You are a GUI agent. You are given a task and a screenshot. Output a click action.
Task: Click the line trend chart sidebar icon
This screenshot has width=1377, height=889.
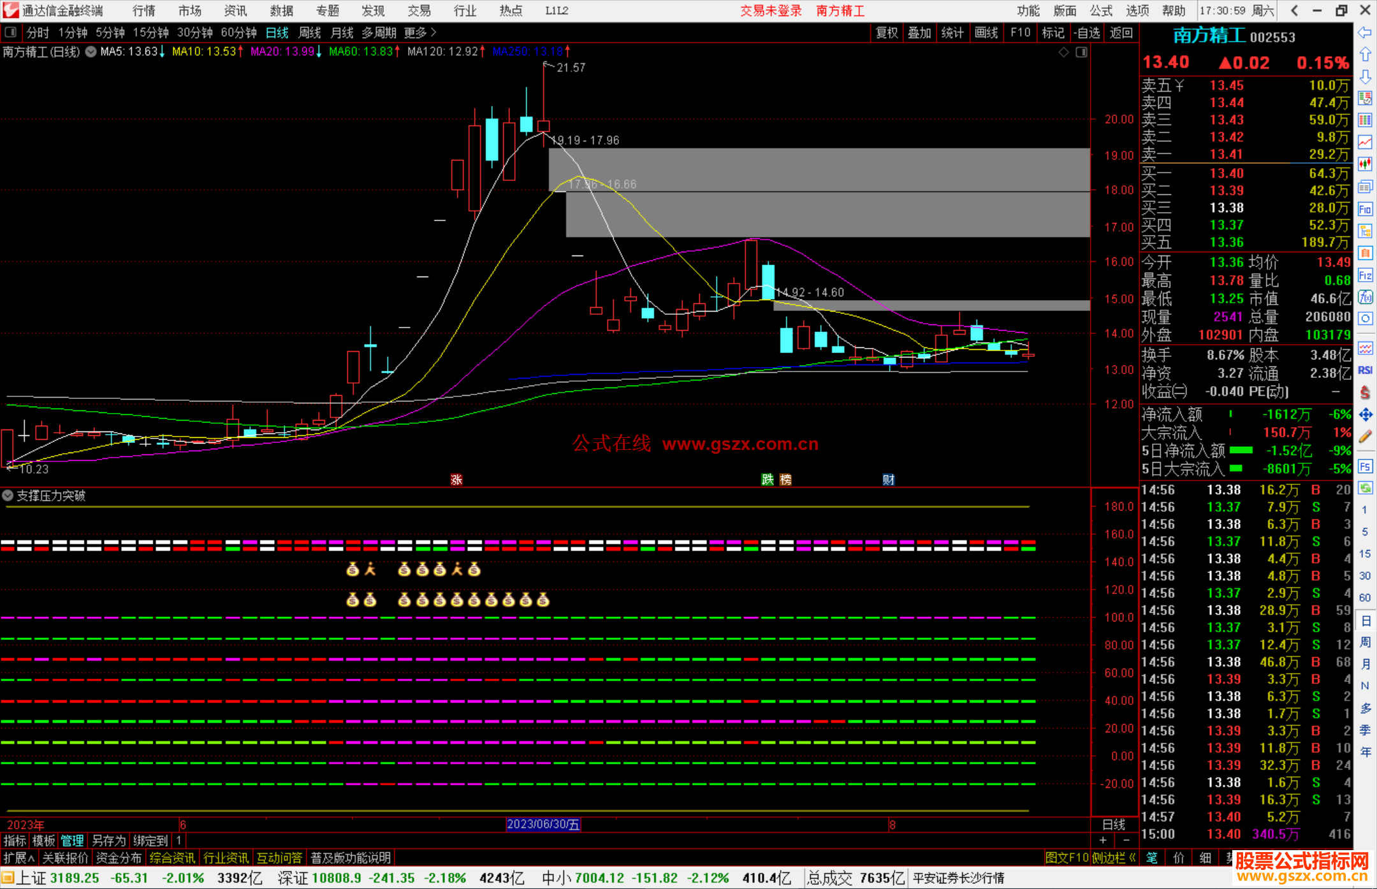(1365, 141)
